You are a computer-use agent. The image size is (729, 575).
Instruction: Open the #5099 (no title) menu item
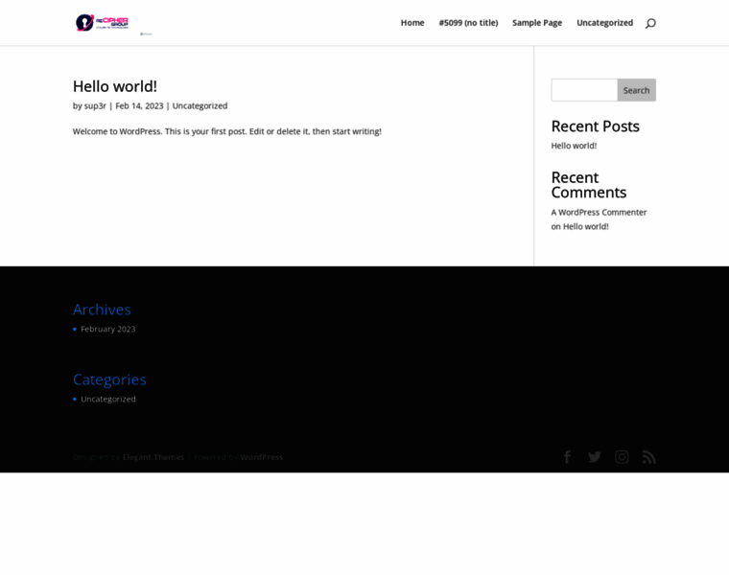[x=468, y=23]
